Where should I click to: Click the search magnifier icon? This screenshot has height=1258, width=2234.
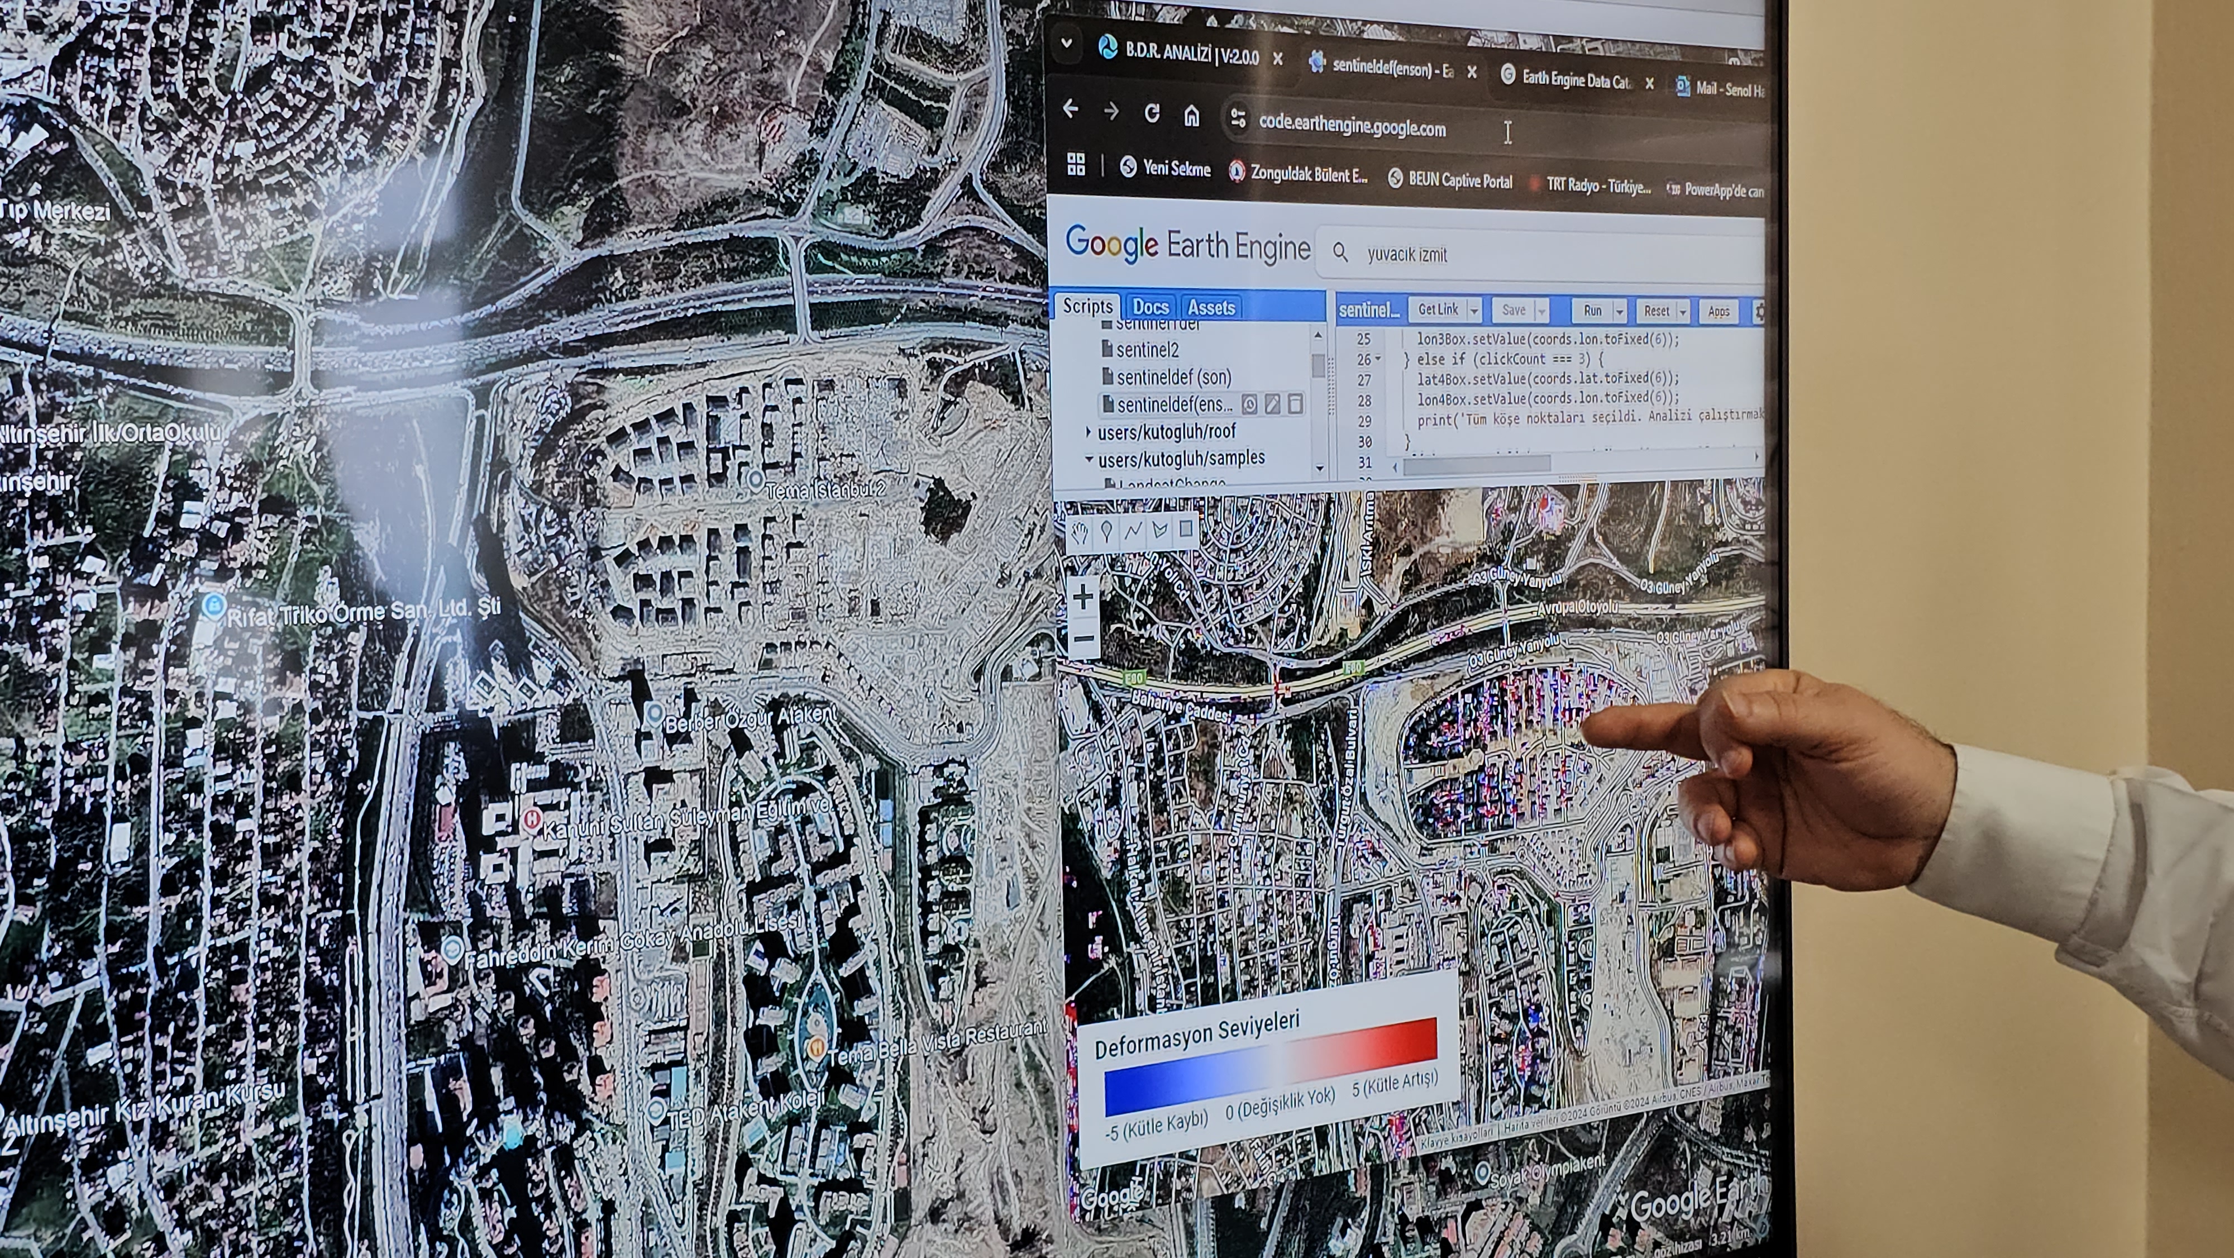(x=1340, y=252)
